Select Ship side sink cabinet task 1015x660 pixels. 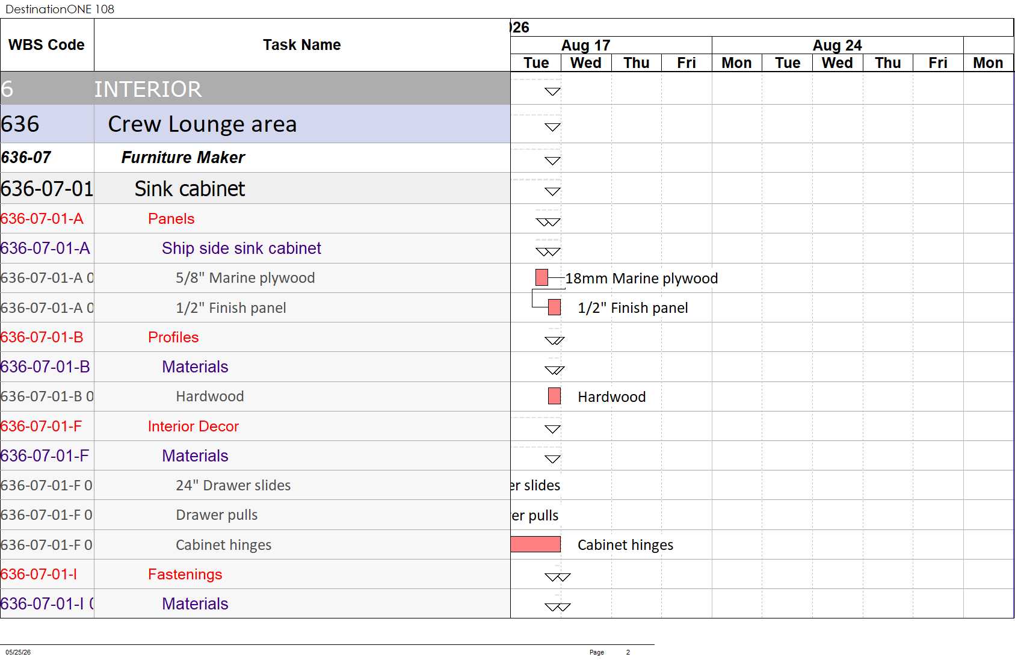pyautogui.click(x=241, y=248)
